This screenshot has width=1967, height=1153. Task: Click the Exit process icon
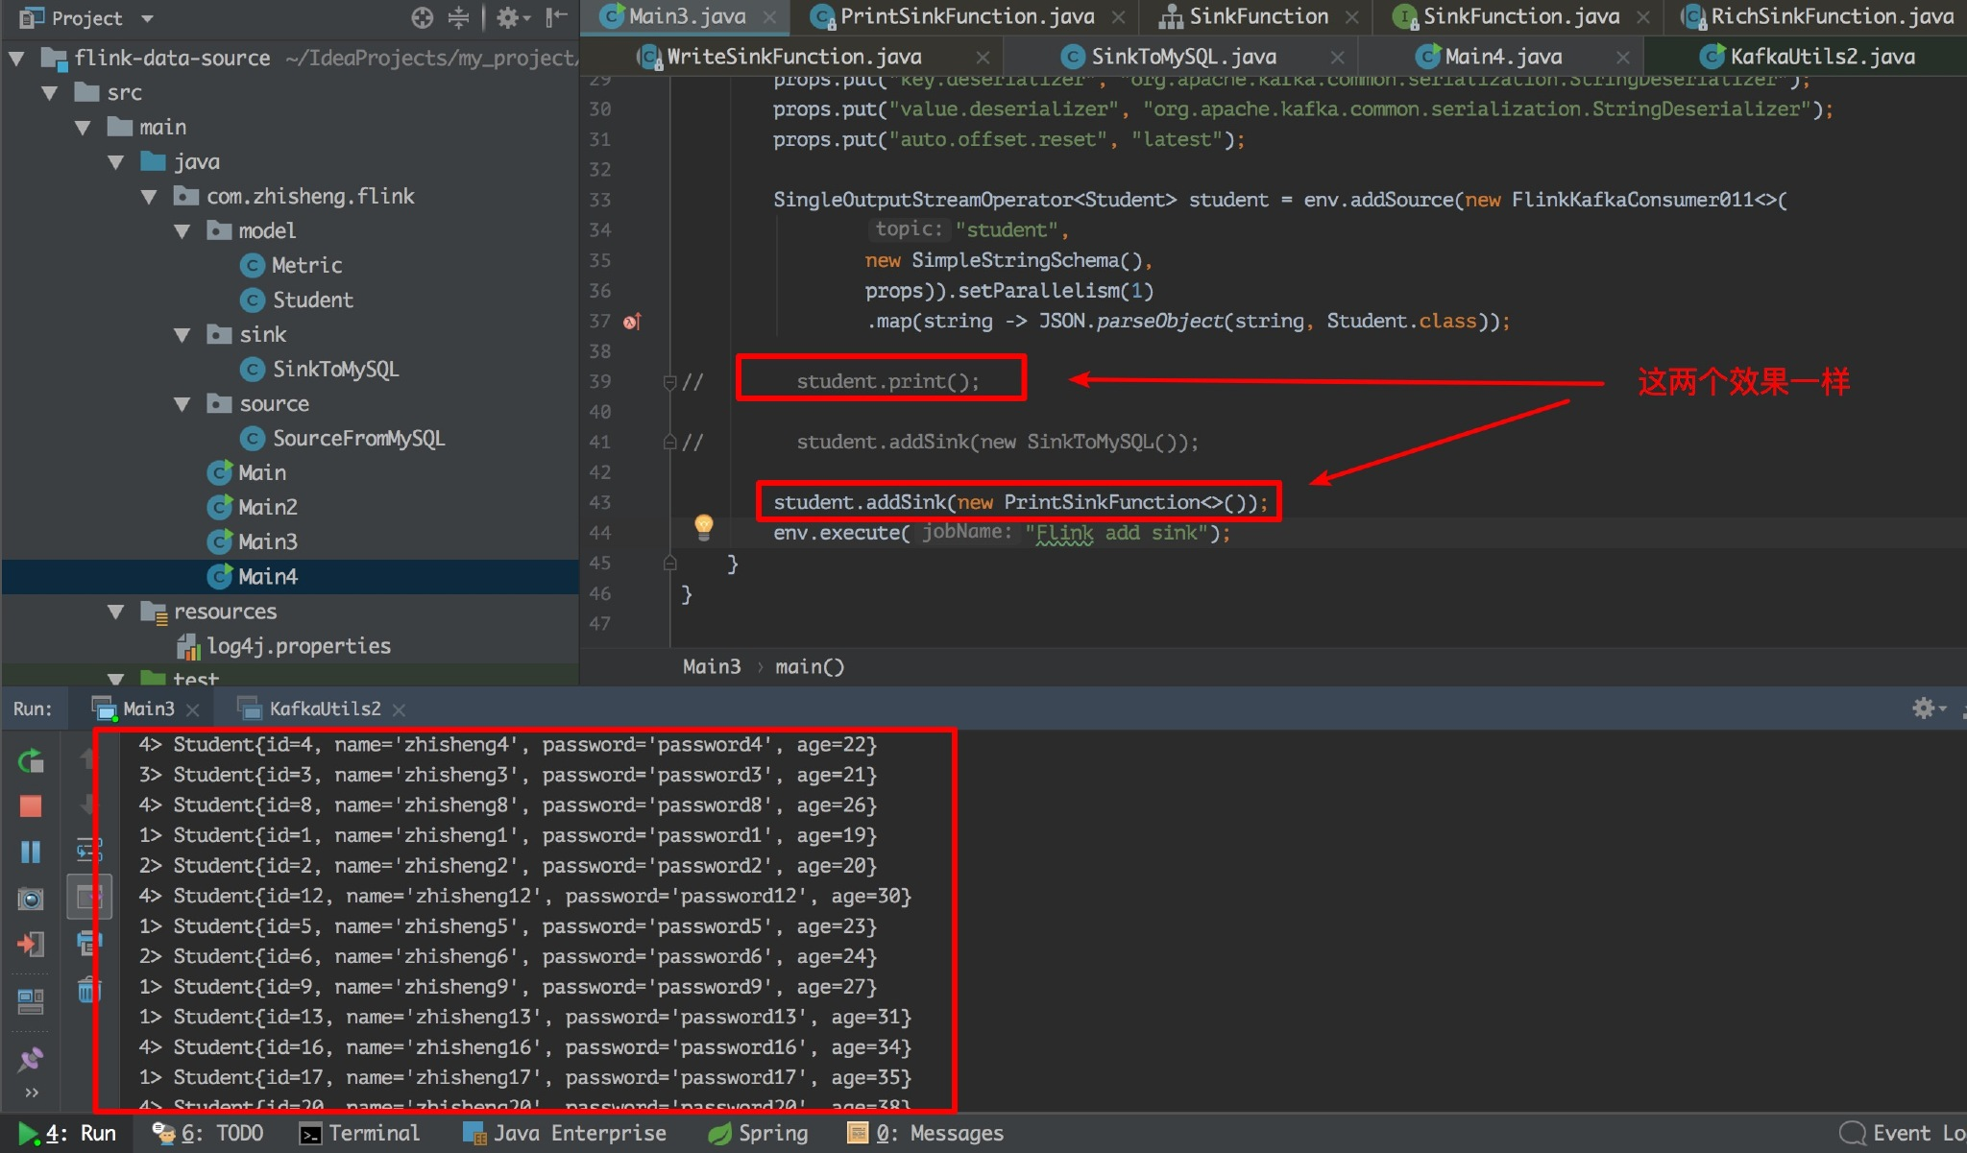(31, 945)
